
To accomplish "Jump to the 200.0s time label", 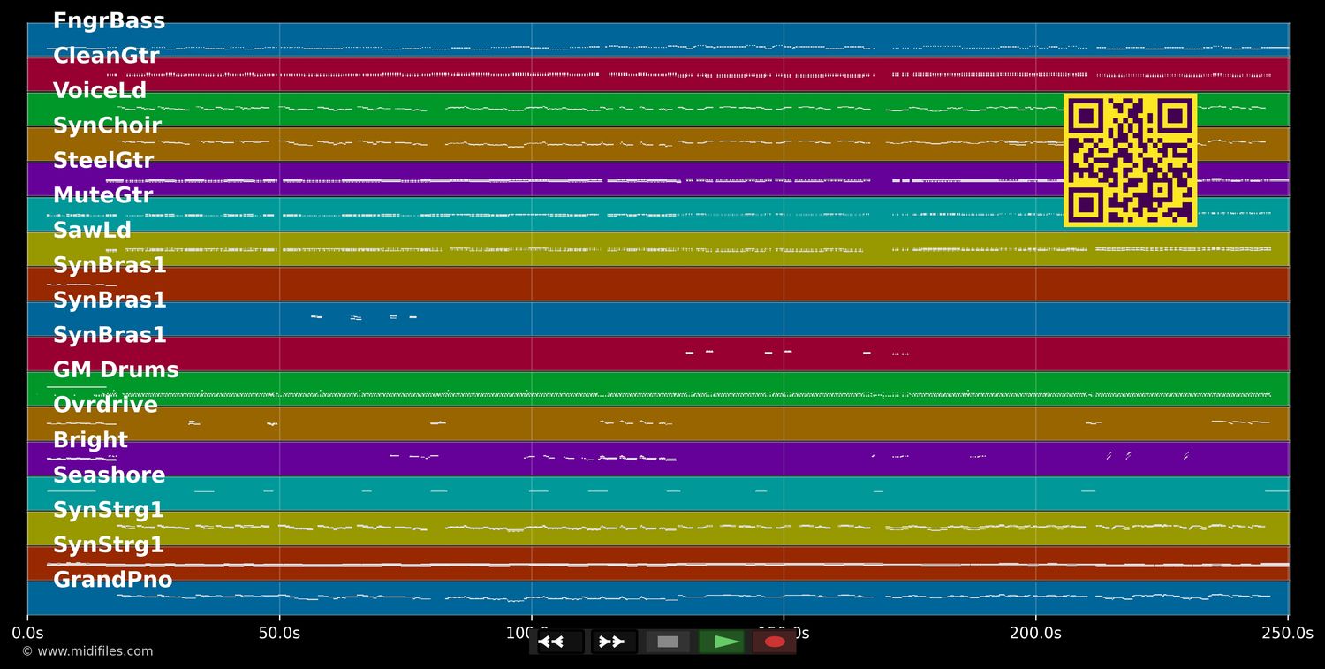I will 1035,633.
